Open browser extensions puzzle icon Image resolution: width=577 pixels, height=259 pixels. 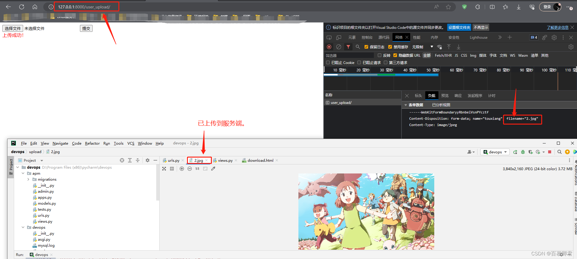tap(478, 7)
